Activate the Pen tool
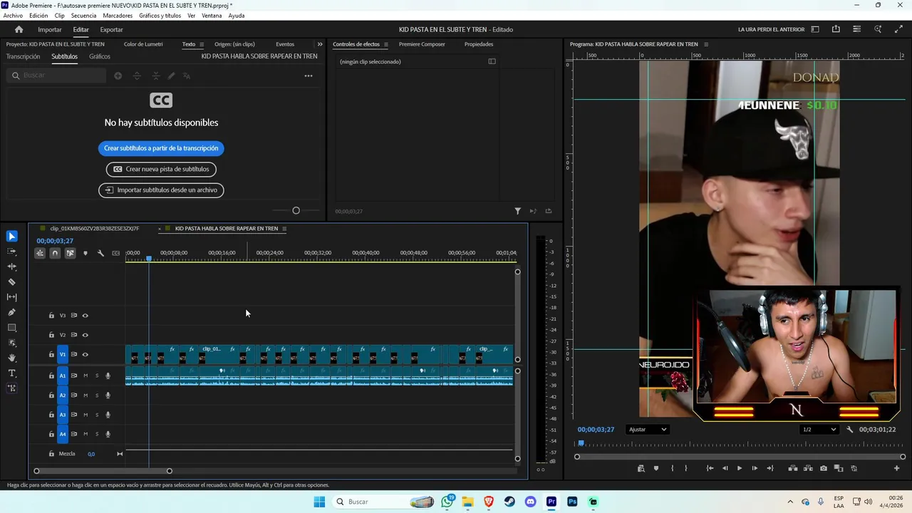Image resolution: width=912 pixels, height=513 pixels. tap(12, 312)
